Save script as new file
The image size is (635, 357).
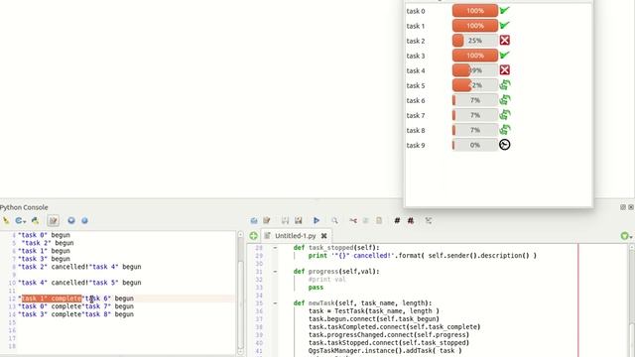tap(299, 220)
